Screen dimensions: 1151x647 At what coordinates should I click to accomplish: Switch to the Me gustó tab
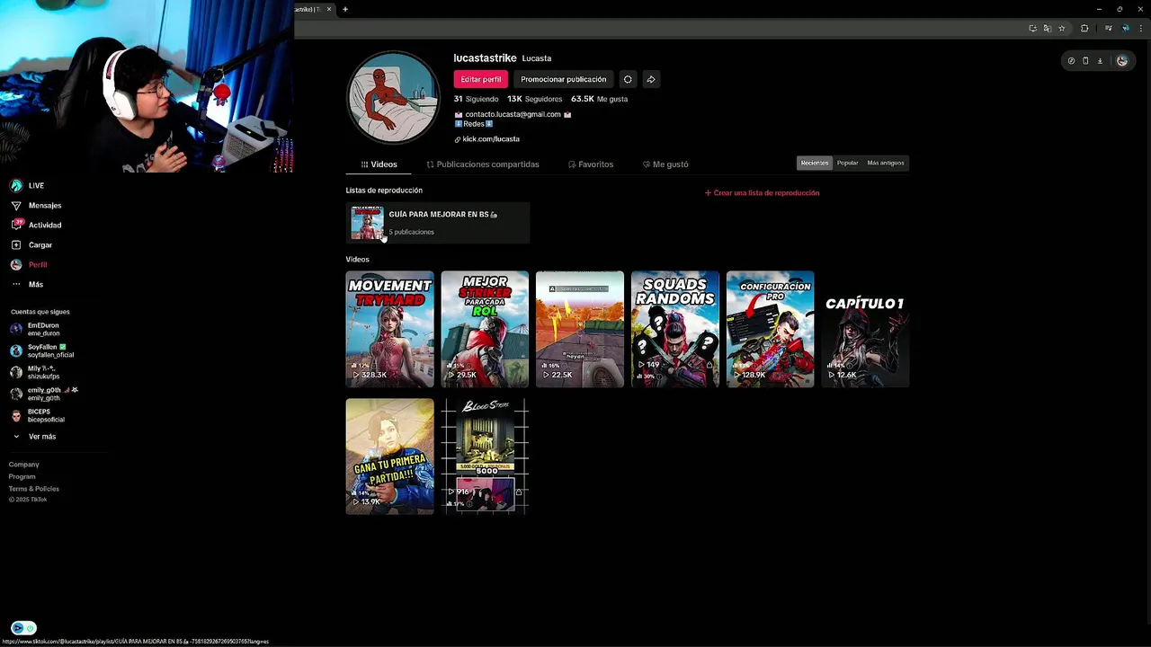(665, 164)
